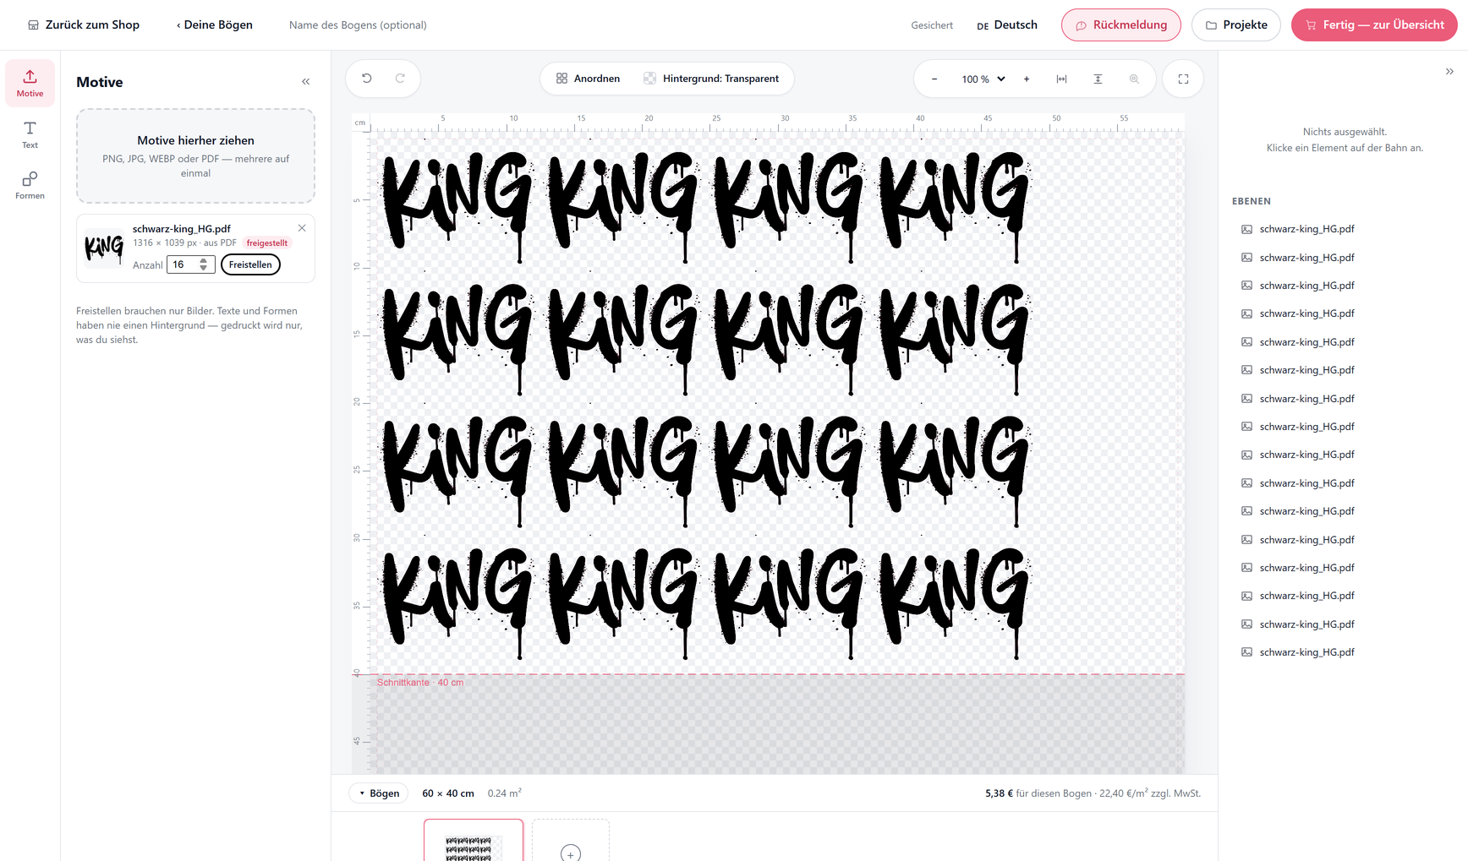Switch language via DE Deutsch
This screenshot has height=861, width=1468.
pyautogui.click(x=1006, y=25)
